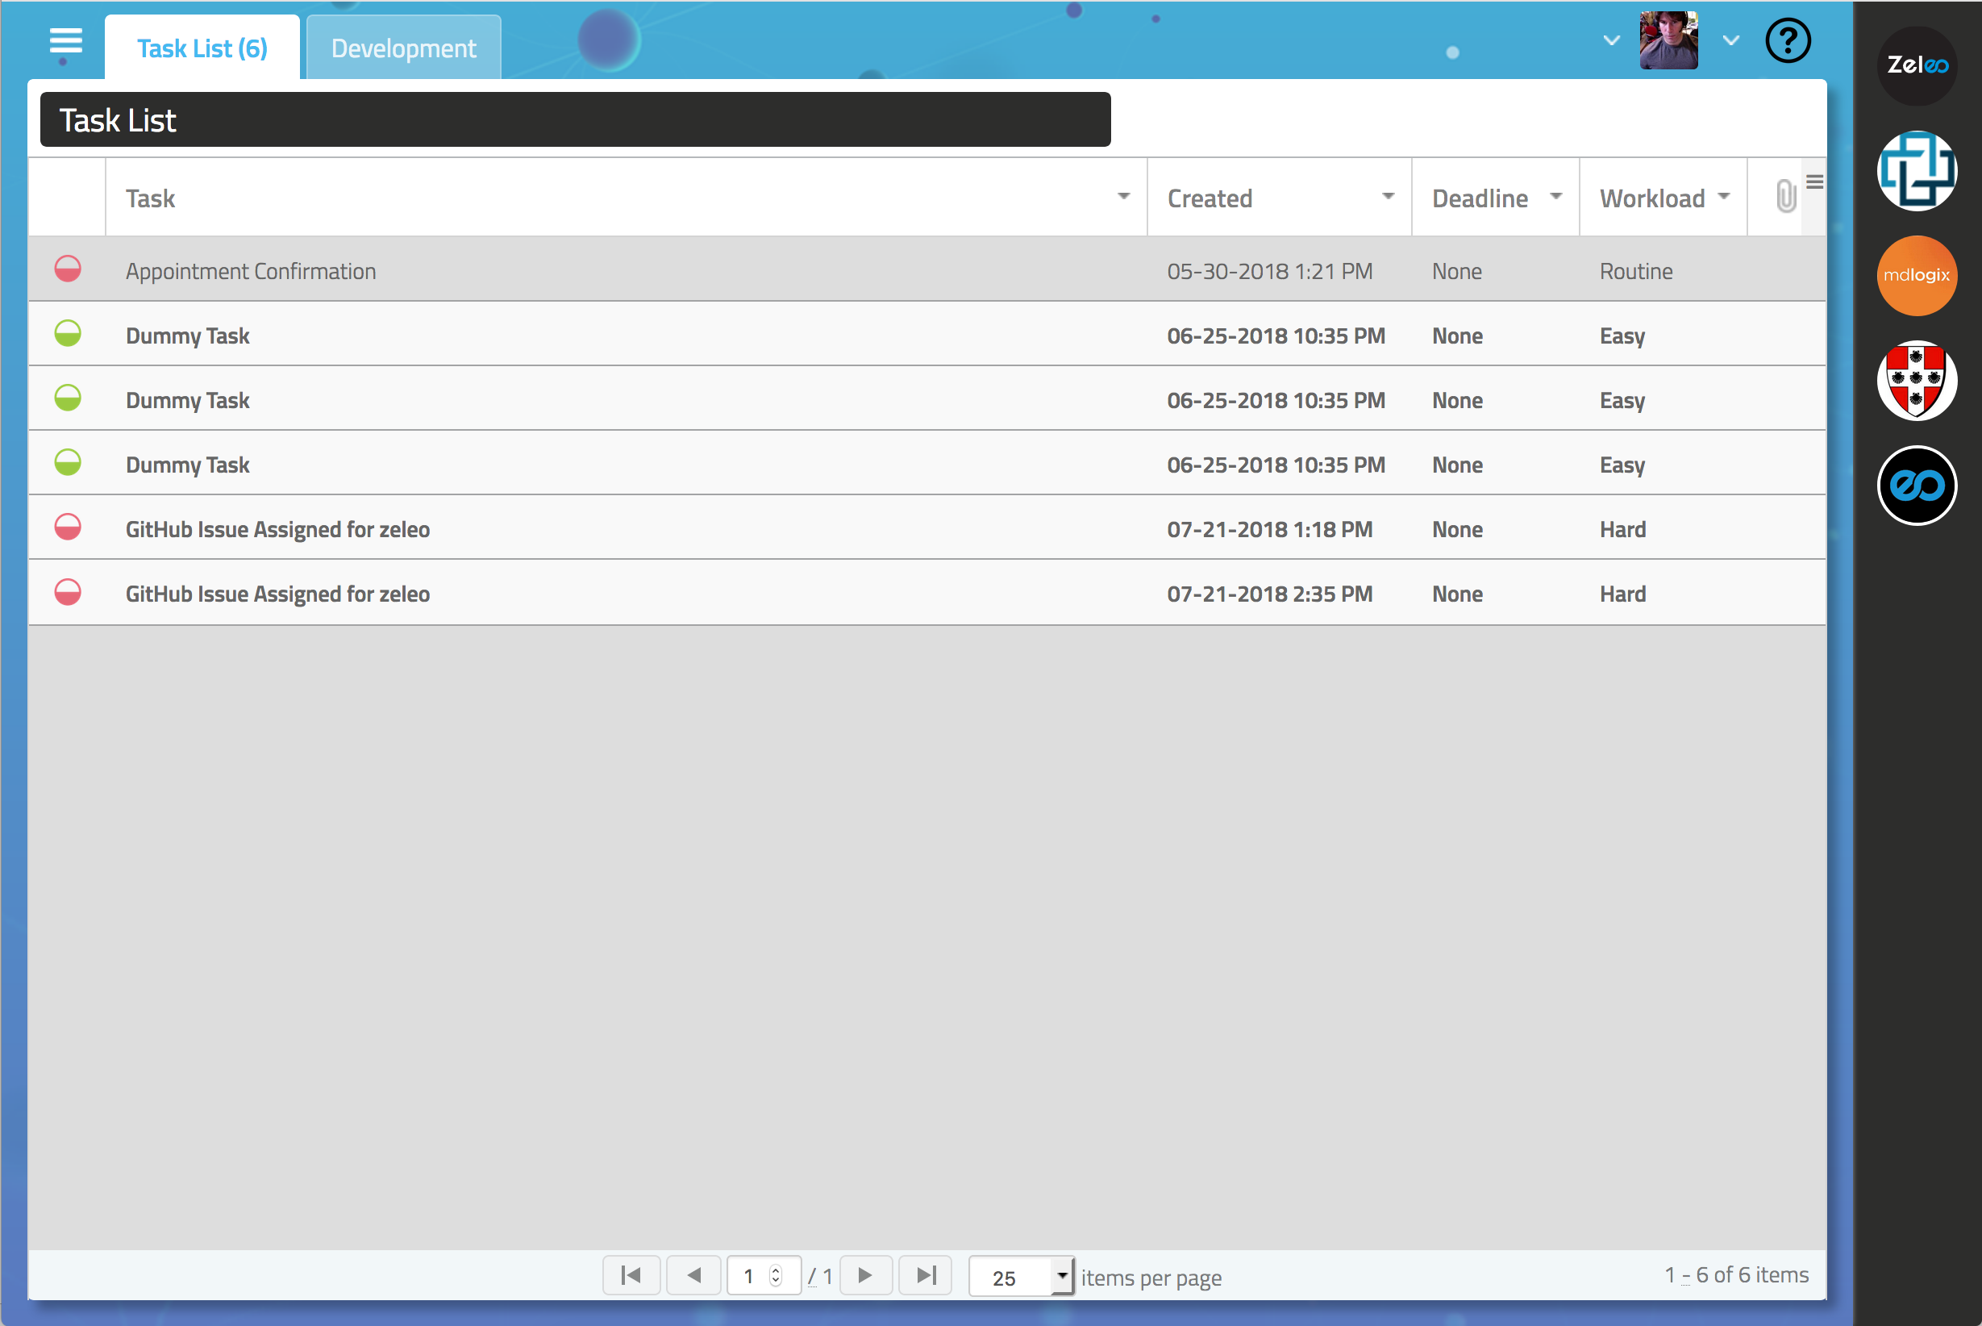This screenshot has width=1982, height=1326.
Task: Click green status circle of first Dummy Task
Action: click(68, 334)
